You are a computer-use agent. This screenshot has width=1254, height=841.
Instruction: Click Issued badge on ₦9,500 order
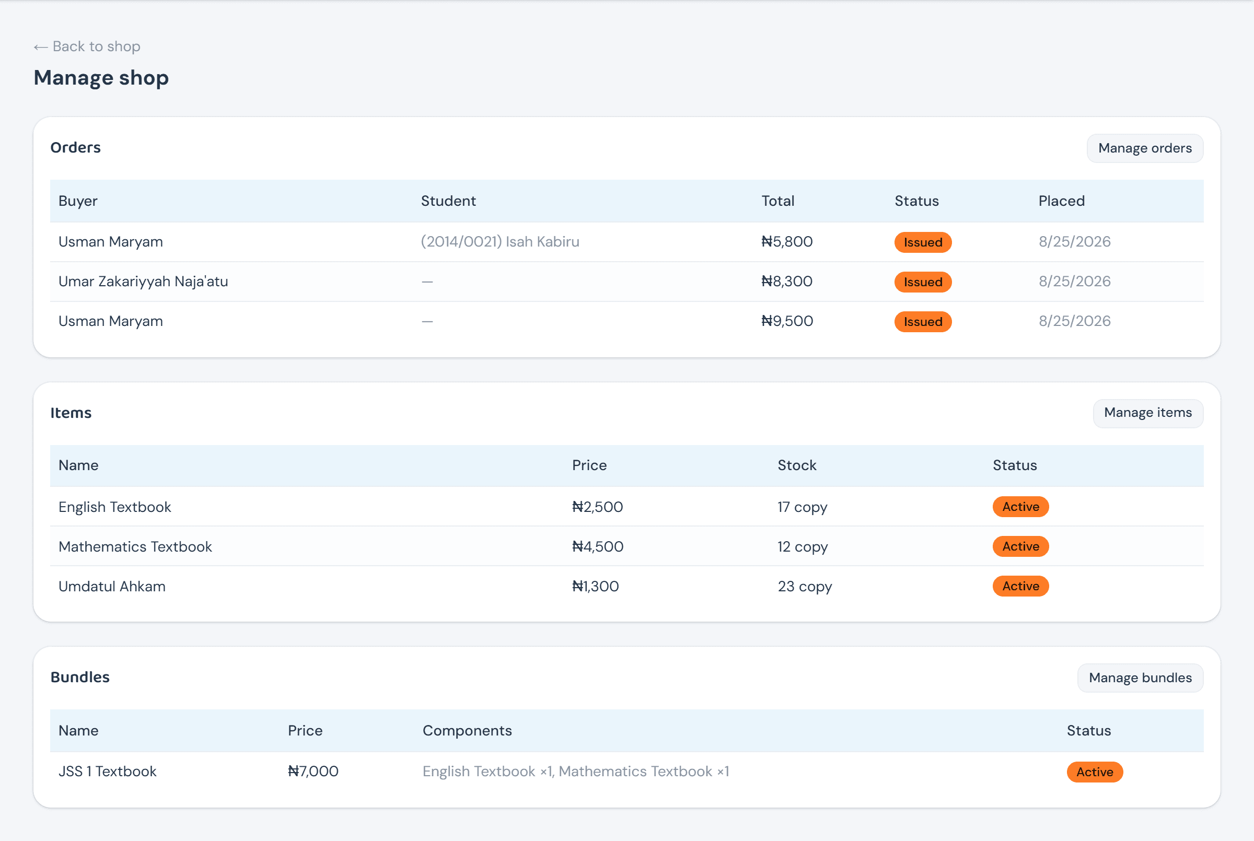pyautogui.click(x=923, y=321)
